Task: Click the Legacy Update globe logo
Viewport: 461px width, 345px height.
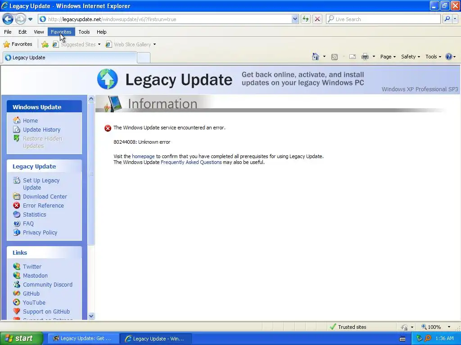Action: click(108, 79)
